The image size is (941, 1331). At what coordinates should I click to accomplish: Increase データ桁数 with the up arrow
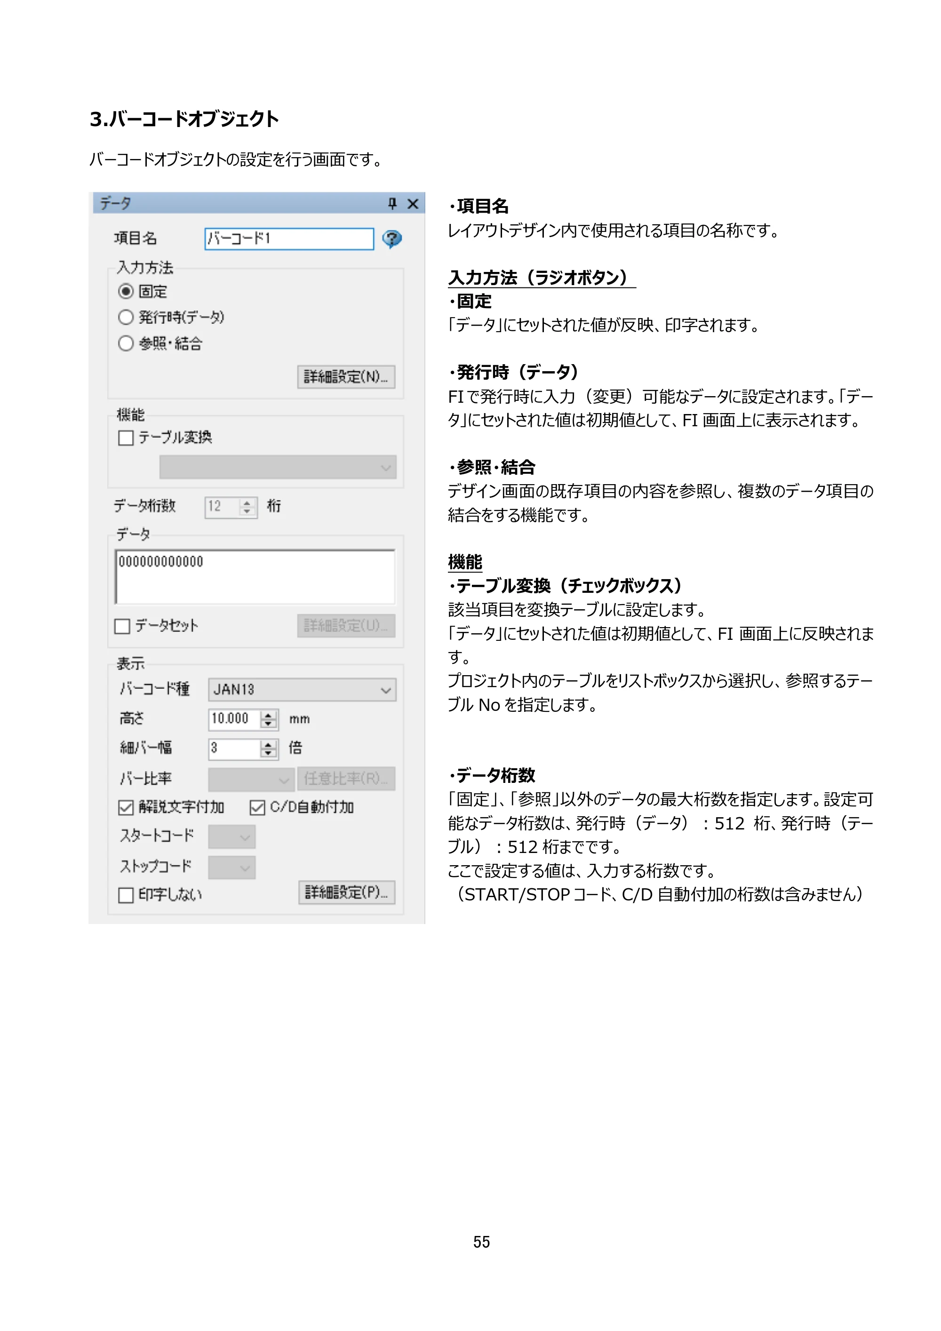(x=247, y=502)
